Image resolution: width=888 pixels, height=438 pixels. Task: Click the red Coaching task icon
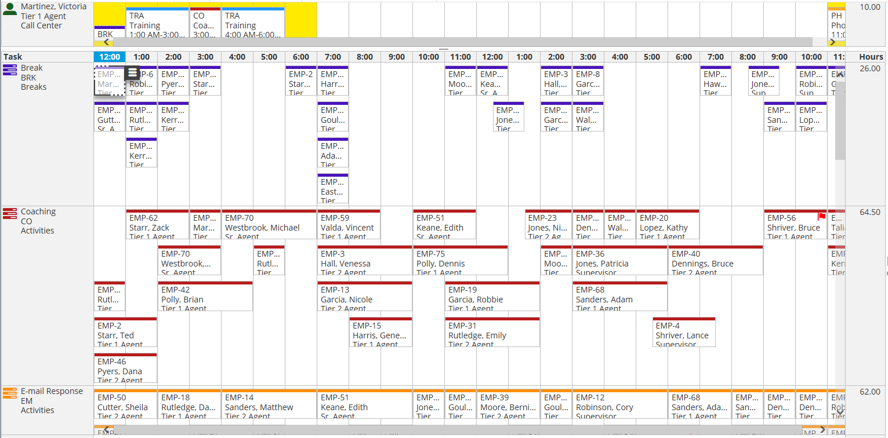click(x=9, y=214)
